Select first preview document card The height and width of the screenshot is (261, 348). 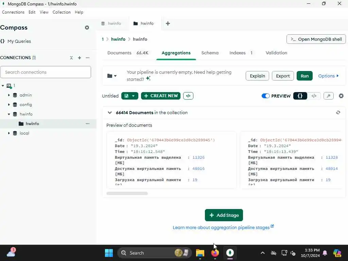click(172, 160)
